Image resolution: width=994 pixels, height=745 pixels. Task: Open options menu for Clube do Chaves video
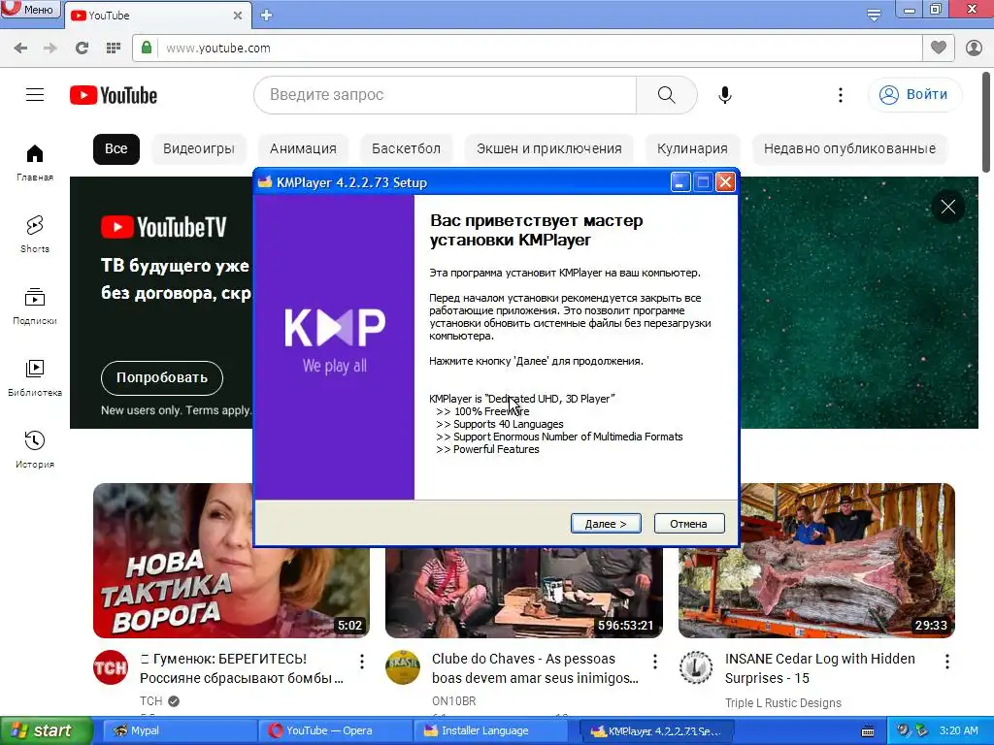click(x=655, y=662)
